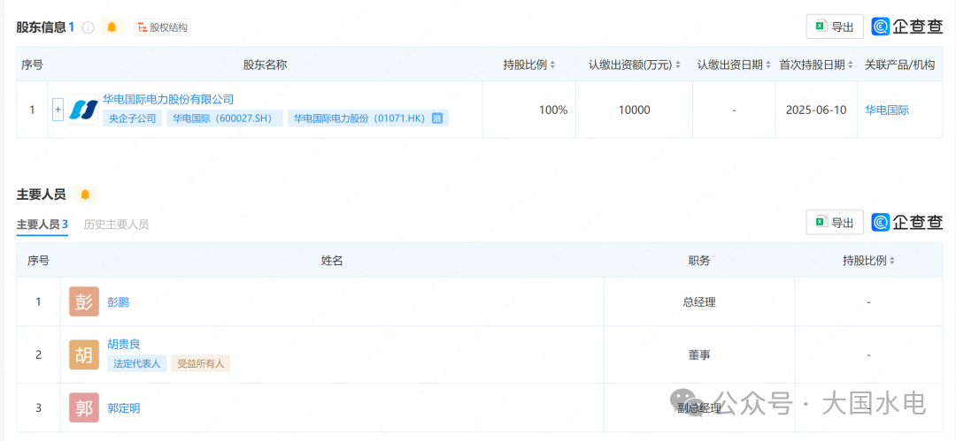956x441 pixels.
Task: Open the 郭定明 person link
Action: click(124, 408)
